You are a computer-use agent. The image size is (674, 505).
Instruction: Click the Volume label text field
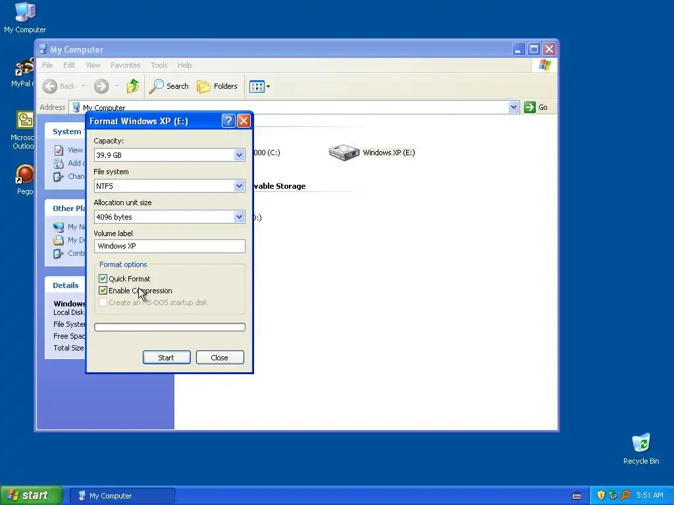tap(169, 246)
